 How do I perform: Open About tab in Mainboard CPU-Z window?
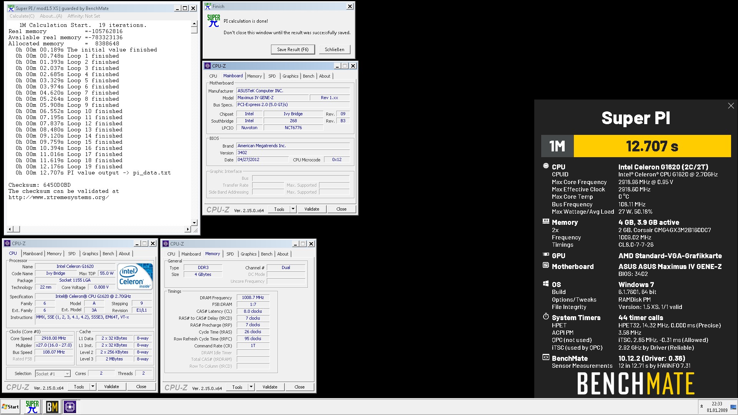tap(324, 76)
